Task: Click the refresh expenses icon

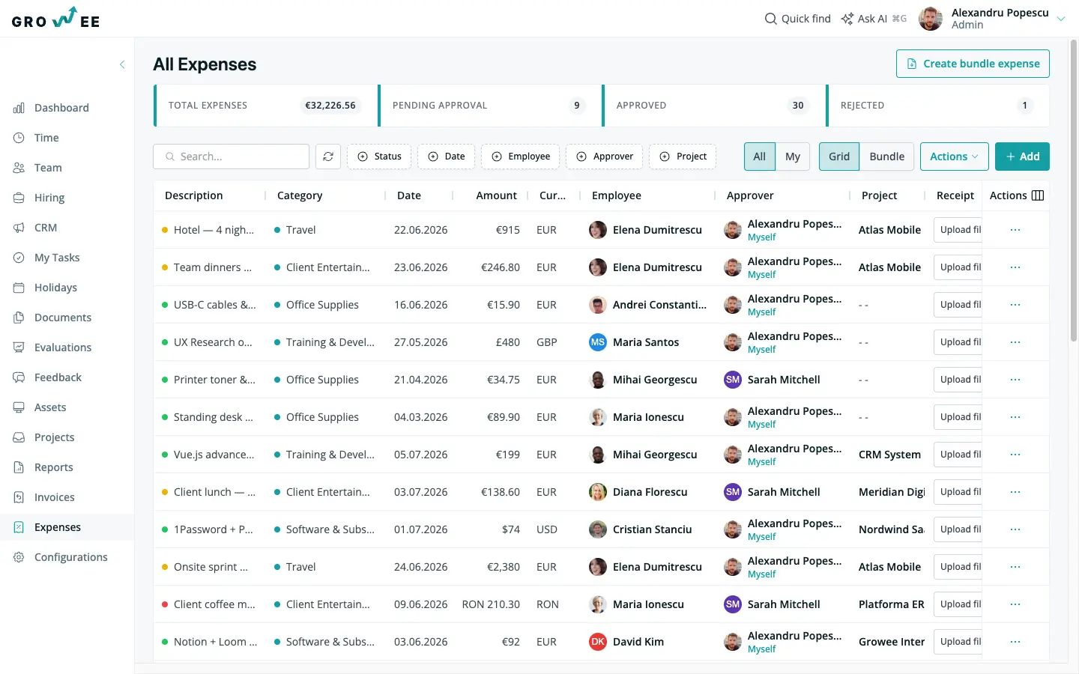Action: click(x=328, y=157)
